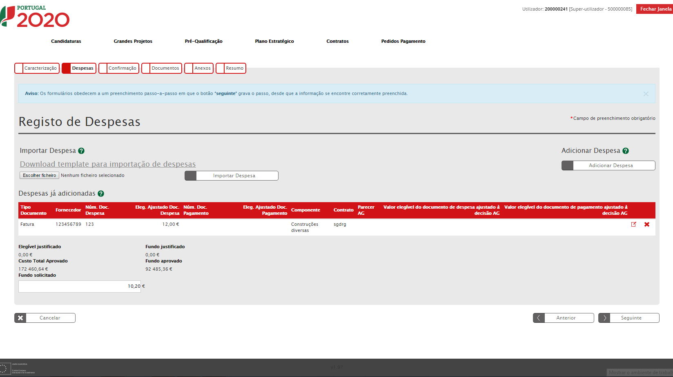
Task: Click Mostrar o ambiente de trabalho in footer
Action: [640, 373]
